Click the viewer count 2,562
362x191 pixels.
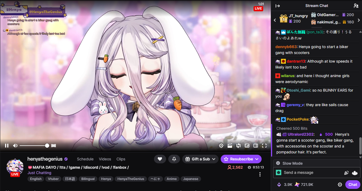pos(236,167)
